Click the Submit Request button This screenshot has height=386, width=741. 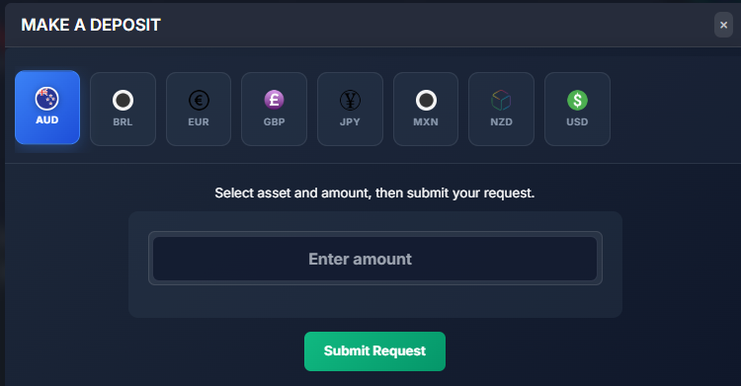(374, 351)
